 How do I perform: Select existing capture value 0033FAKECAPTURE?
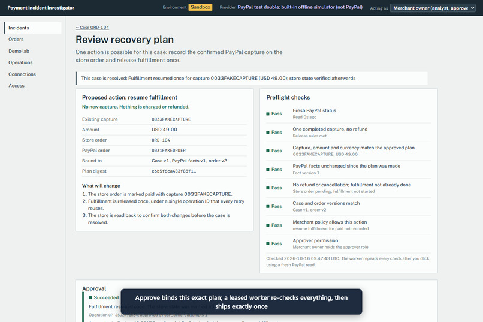(171, 119)
